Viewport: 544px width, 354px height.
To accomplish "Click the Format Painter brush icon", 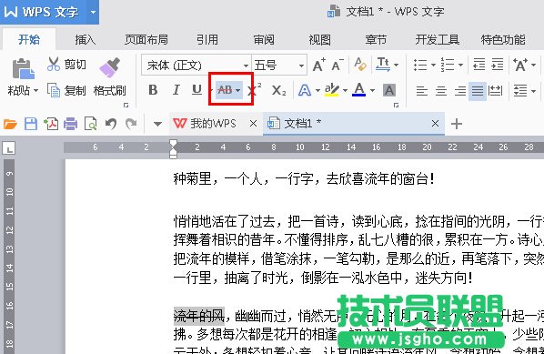I will pos(110,67).
